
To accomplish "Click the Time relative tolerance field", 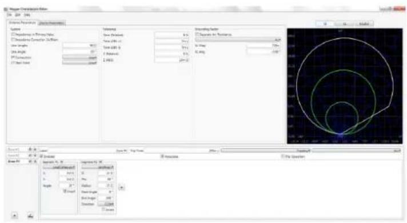I will point(171,35).
